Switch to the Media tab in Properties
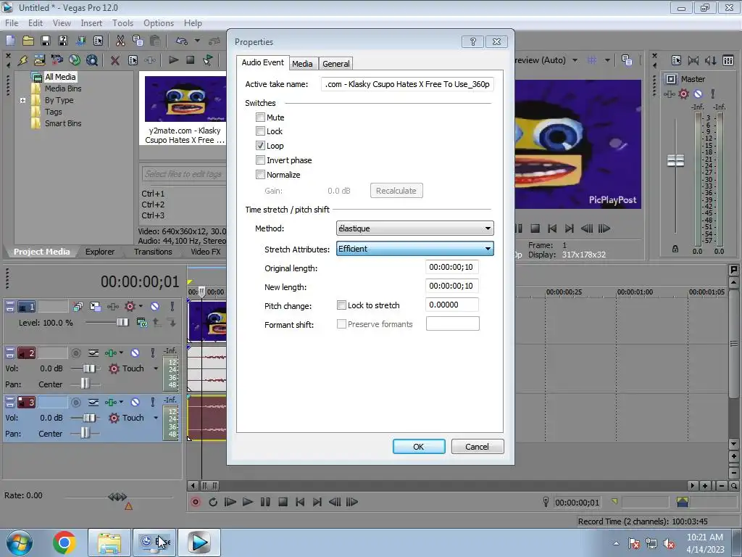Viewport: 742px width, 557px height. click(302, 64)
